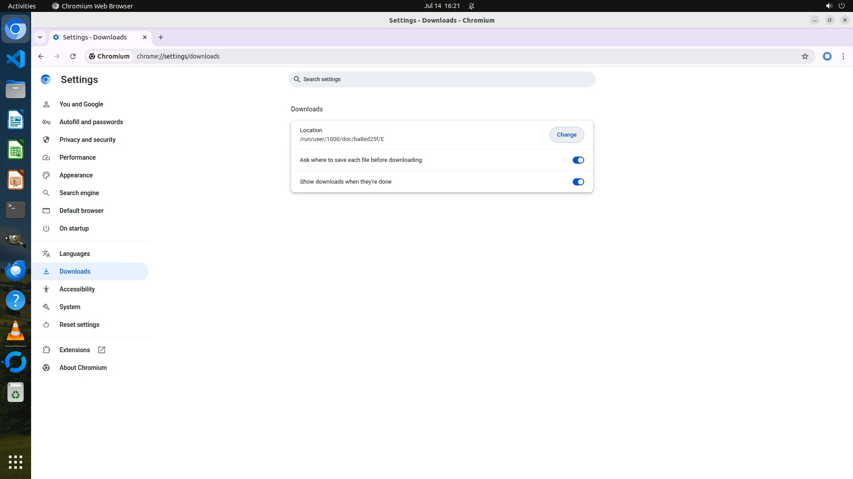Open Extensions in the external link entry
This screenshot has width=853, height=479.
click(x=75, y=350)
